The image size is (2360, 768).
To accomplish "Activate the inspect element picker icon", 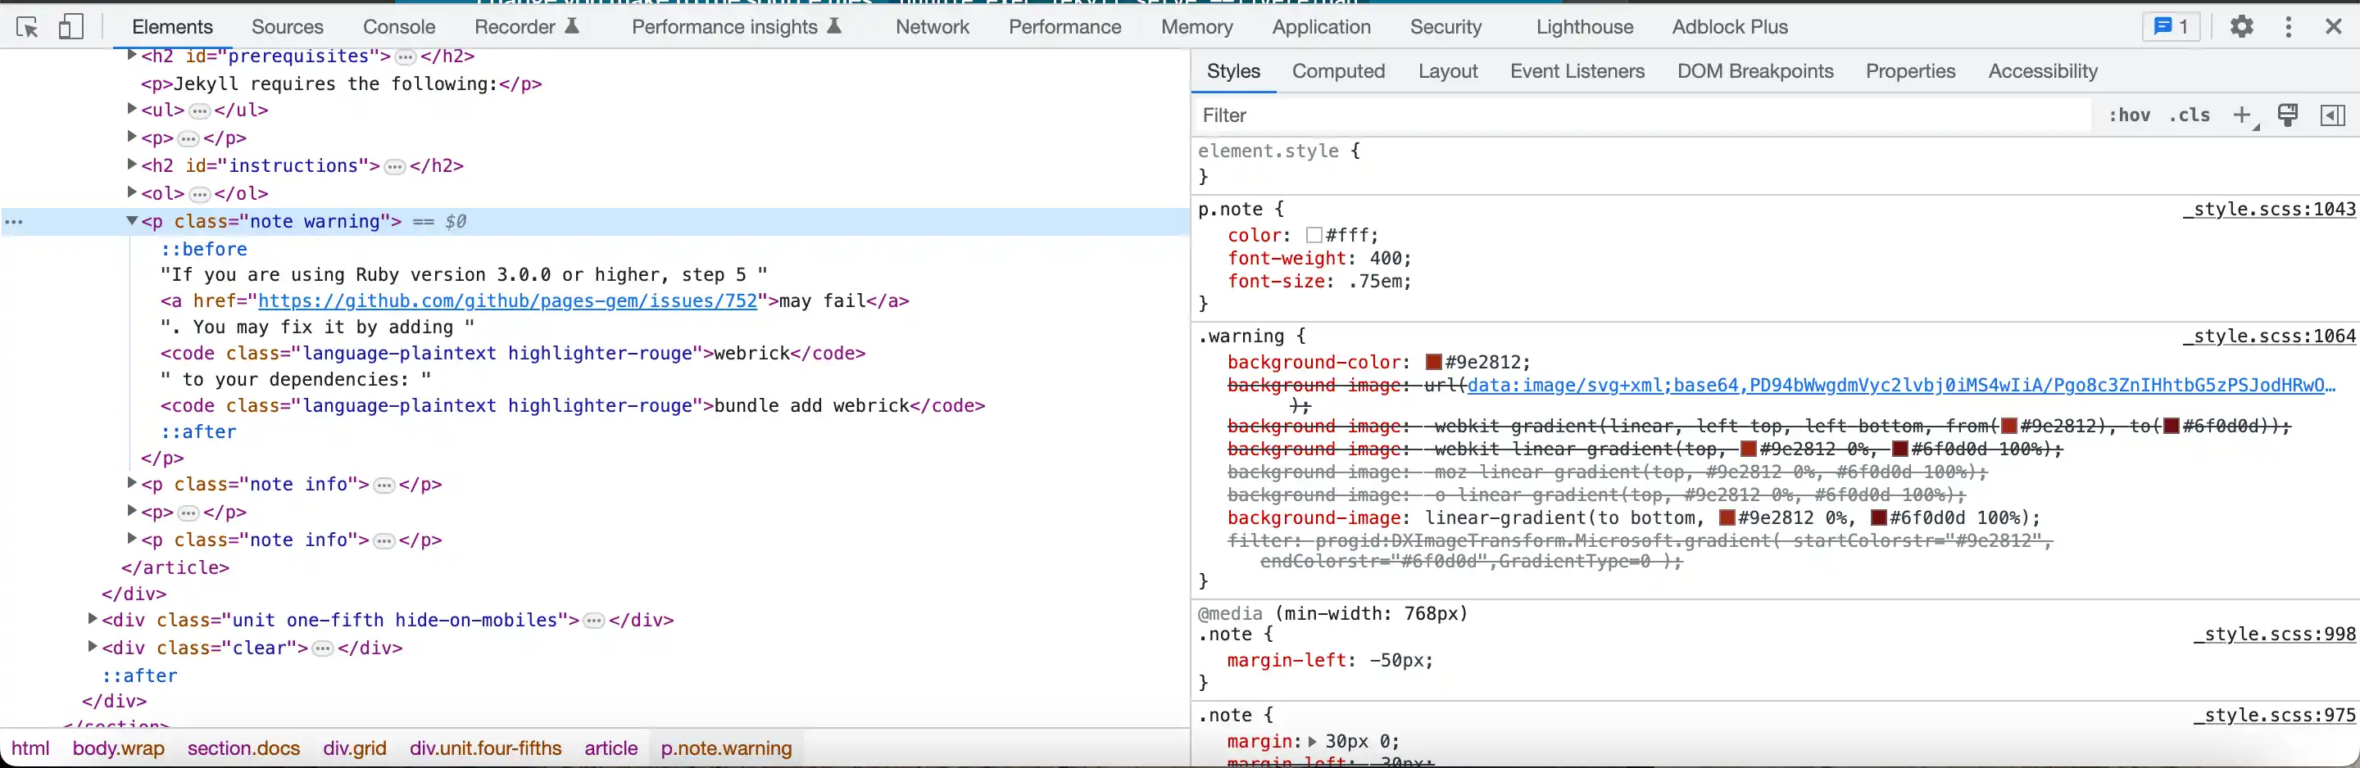I will [28, 26].
